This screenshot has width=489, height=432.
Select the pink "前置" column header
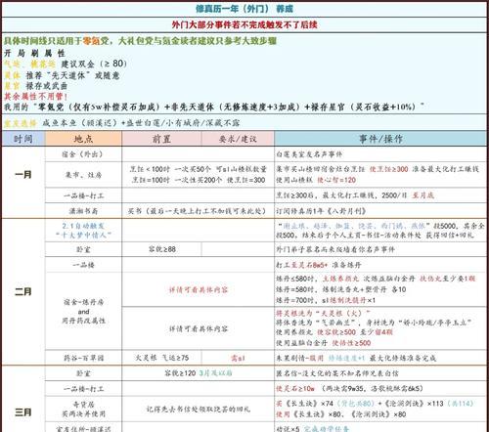coord(161,139)
